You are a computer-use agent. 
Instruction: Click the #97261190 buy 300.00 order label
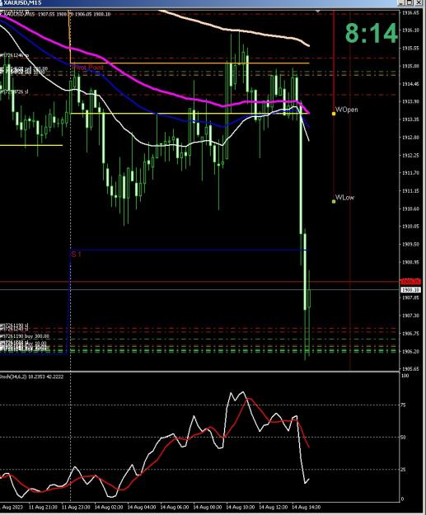point(25,336)
